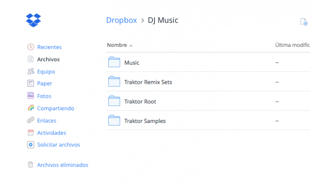Click the Archivos document icon
310x188 pixels.
30,59
